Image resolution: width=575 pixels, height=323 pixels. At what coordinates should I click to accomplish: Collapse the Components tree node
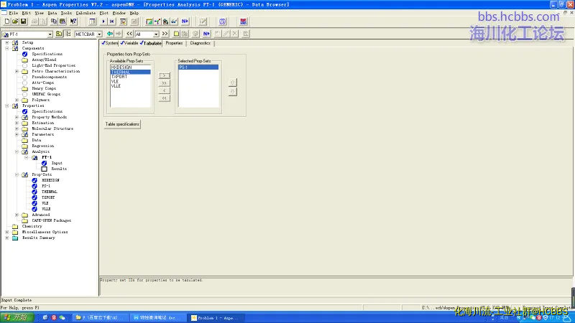pyautogui.click(x=7, y=48)
